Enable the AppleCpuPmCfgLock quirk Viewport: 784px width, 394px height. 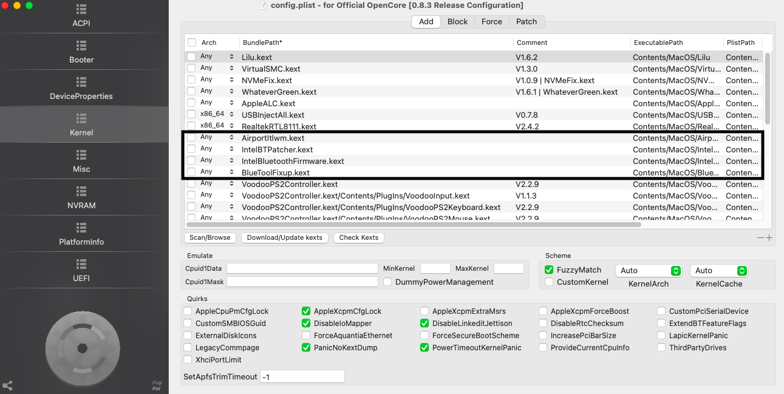click(x=188, y=311)
